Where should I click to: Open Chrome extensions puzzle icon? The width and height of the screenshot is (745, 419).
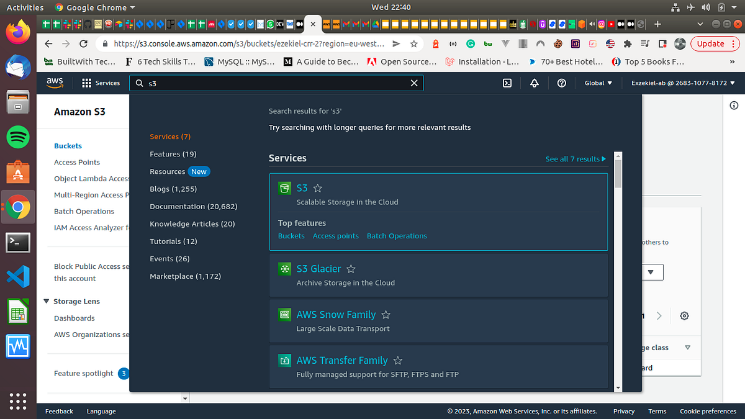(628, 44)
